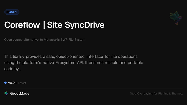
Task: Click the 'GrootMade' brand name
Action: (x=20, y=93)
